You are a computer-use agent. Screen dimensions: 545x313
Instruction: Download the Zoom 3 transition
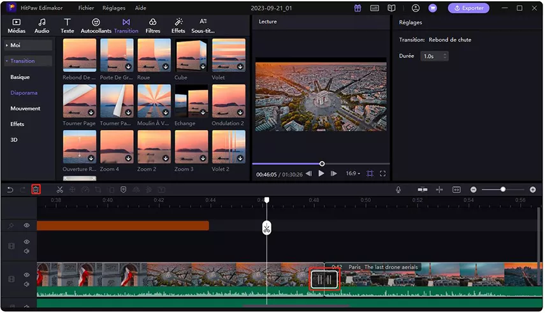click(x=203, y=158)
